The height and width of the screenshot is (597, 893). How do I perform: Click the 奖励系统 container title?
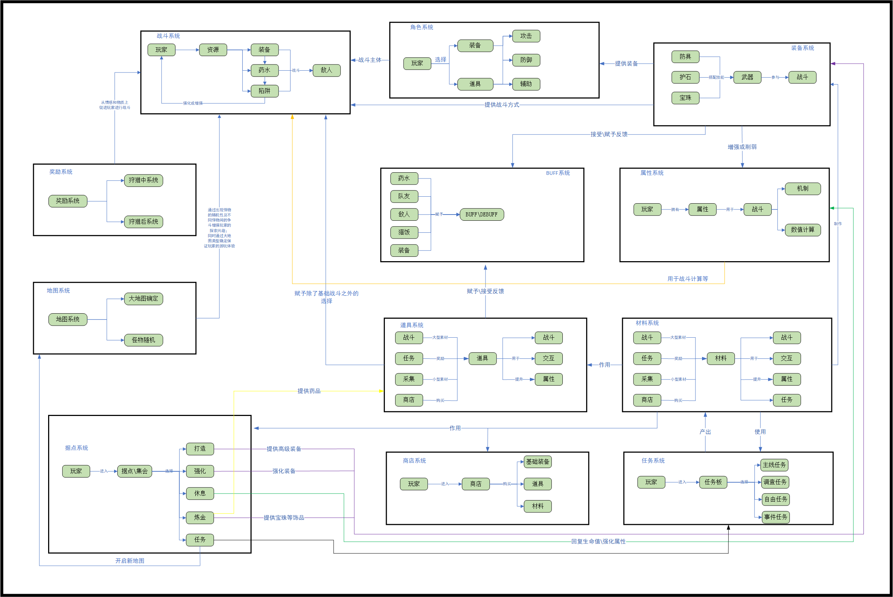click(61, 172)
